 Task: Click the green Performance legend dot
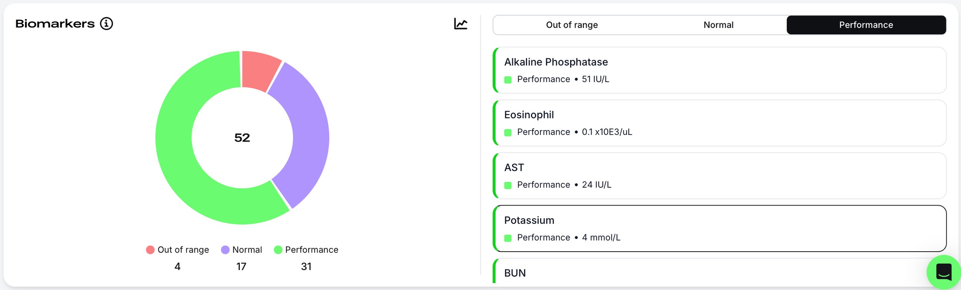pyautogui.click(x=278, y=250)
